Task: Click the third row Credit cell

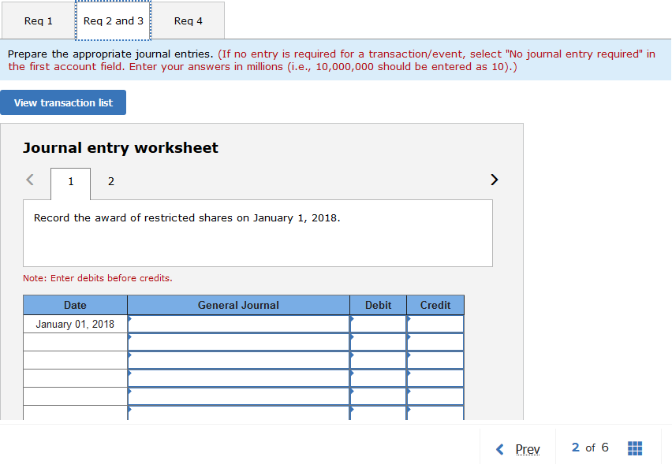Action: pyautogui.click(x=435, y=360)
